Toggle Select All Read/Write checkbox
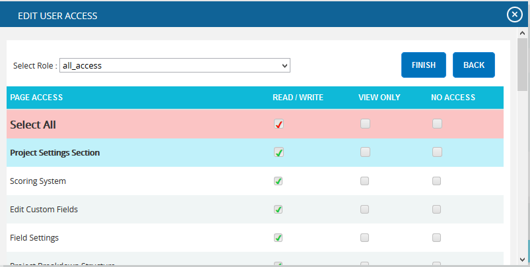 (x=279, y=124)
